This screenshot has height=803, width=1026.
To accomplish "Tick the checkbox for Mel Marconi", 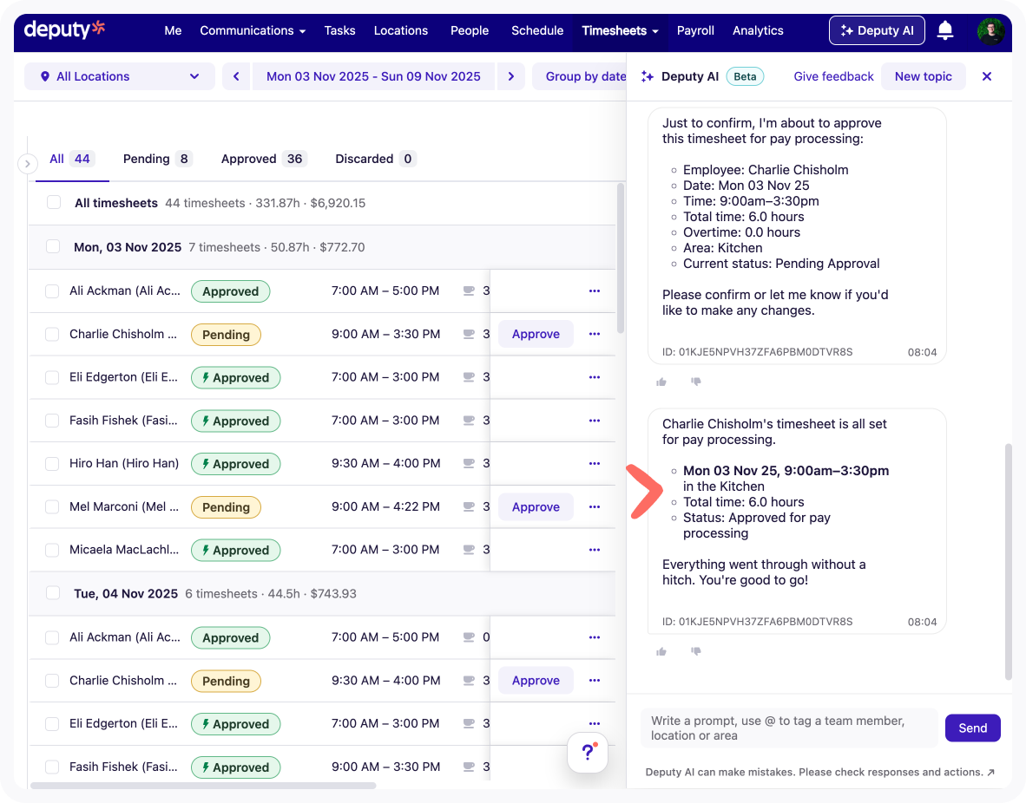I will (x=52, y=507).
